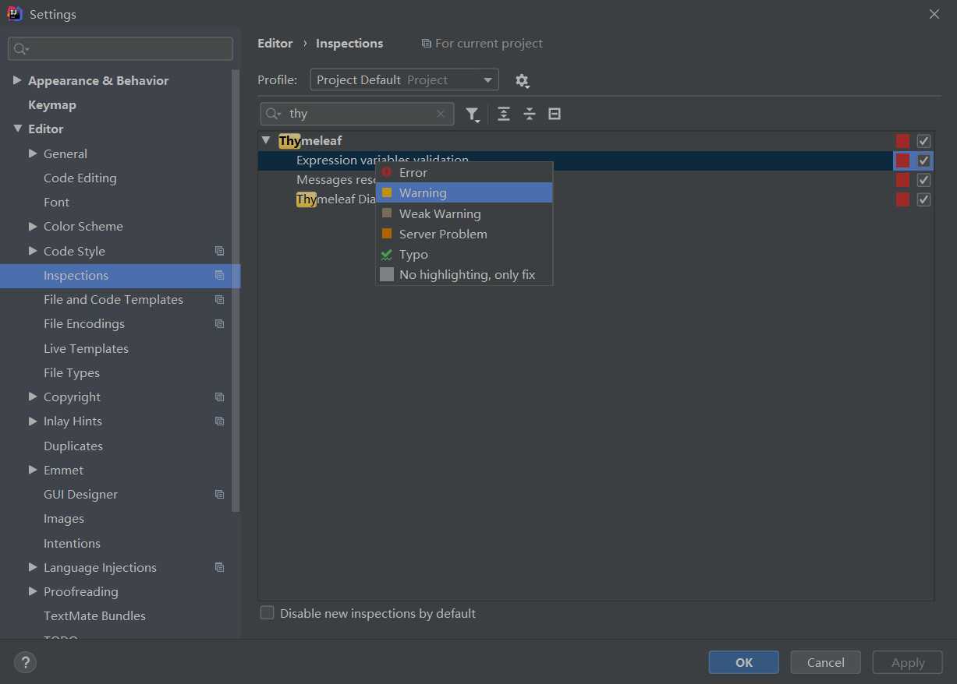Click the Thymeleaf group red severity swatch
The width and height of the screenshot is (957, 684).
(x=902, y=141)
